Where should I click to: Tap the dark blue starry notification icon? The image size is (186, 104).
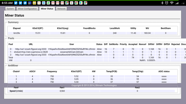(x=30, y=3)
